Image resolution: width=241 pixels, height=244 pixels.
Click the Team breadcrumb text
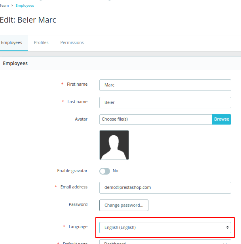[x=4, y=6]
